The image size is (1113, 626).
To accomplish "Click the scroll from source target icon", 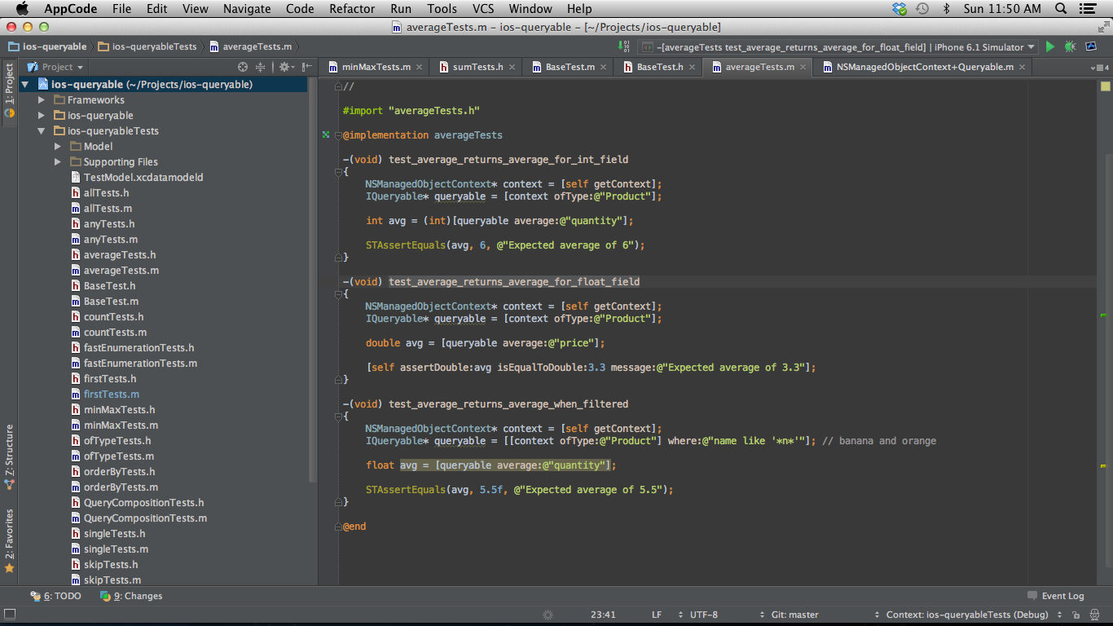I will (242, 67).
